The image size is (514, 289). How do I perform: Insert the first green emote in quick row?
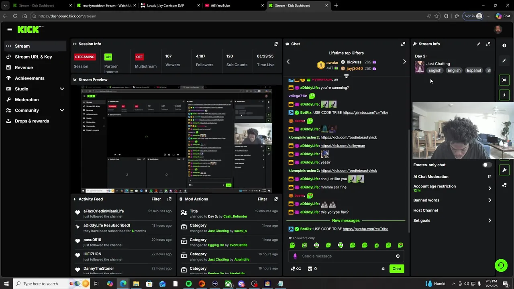[x=292, y=245]
